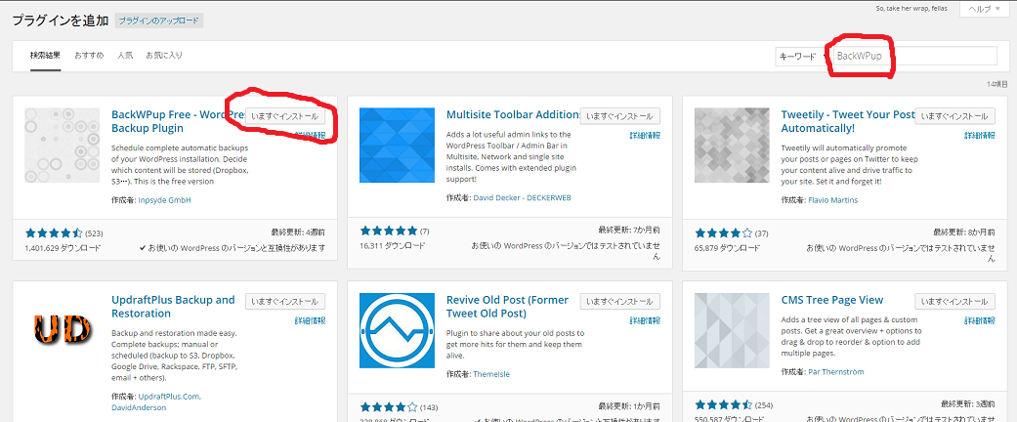Expand the キーワード search type dropdown
Image resolution: width=1017 pixels, height=422 pixels.
[x=802, y=57]
